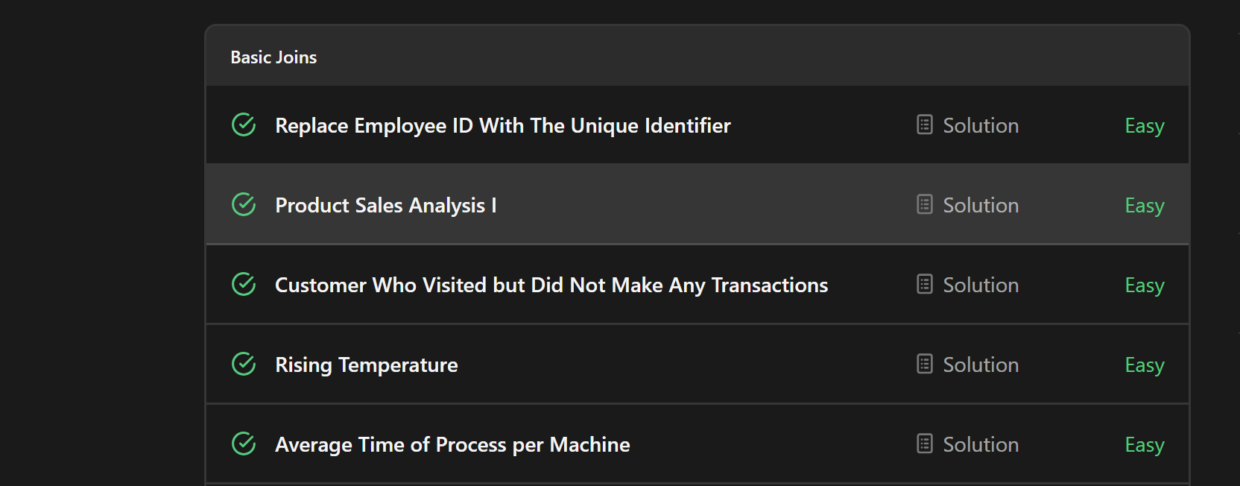Click the solution document icon for Average Time row
The image size is (1240, 486).
coord(925,444)
